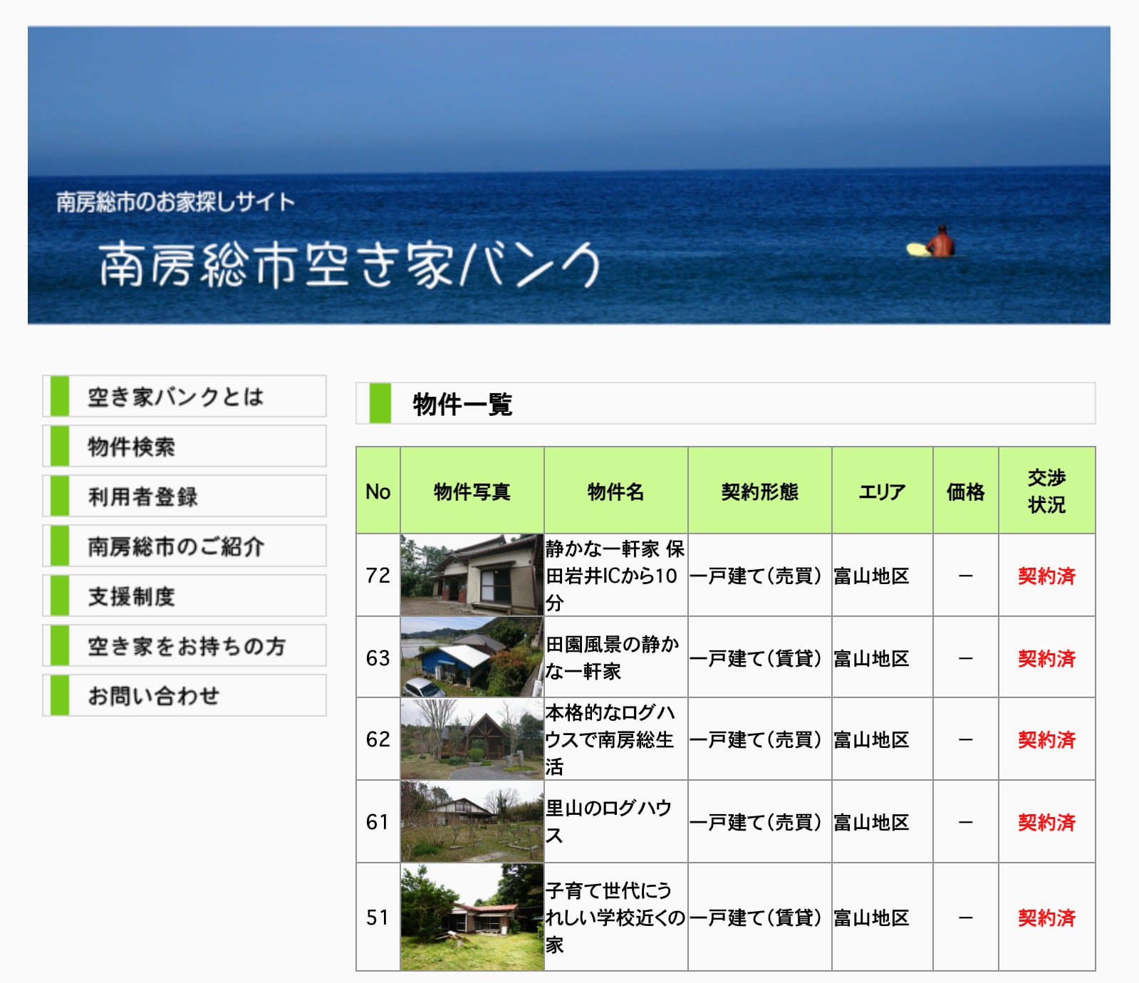1139x983 pixels.
Task: Click 富山地区 in row 63
Action: (871, 658)
